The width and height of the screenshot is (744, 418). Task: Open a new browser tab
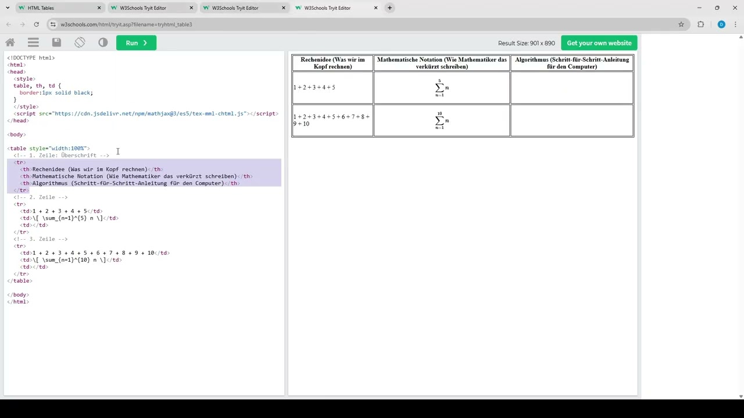coord(390,8)
